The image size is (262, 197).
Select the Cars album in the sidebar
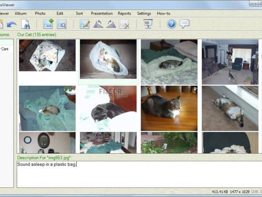click(x=5, y=49)
